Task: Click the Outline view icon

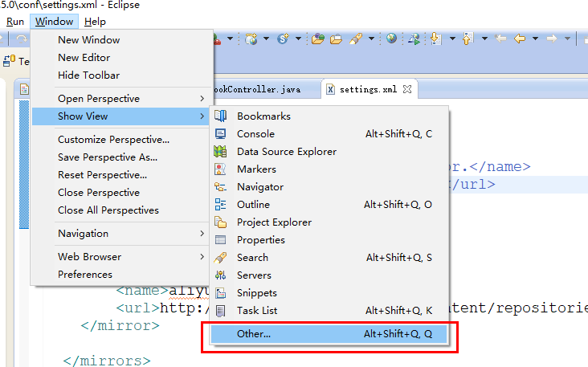Action: (x=220, y=204)
